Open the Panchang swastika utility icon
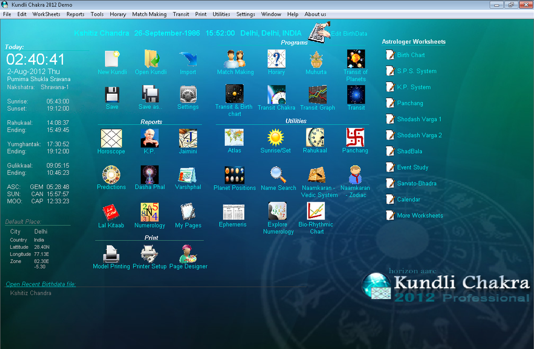Viewport: 534px width, 349px height. [355, 137]
